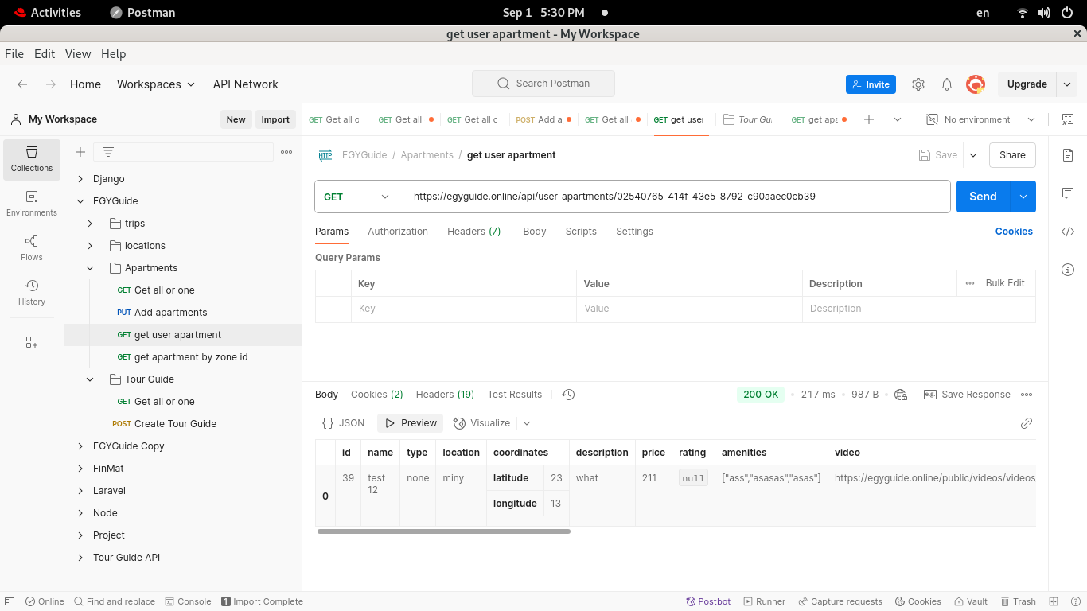
Task: Click the two-pane layout icon in status bar
Action: (x=1054, y=601)
